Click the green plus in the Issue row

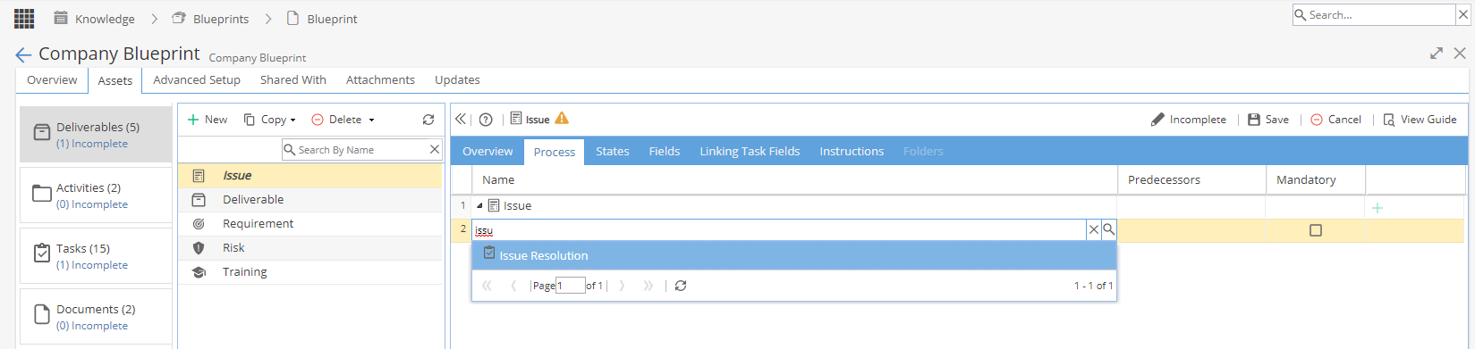coord(1378,207)
